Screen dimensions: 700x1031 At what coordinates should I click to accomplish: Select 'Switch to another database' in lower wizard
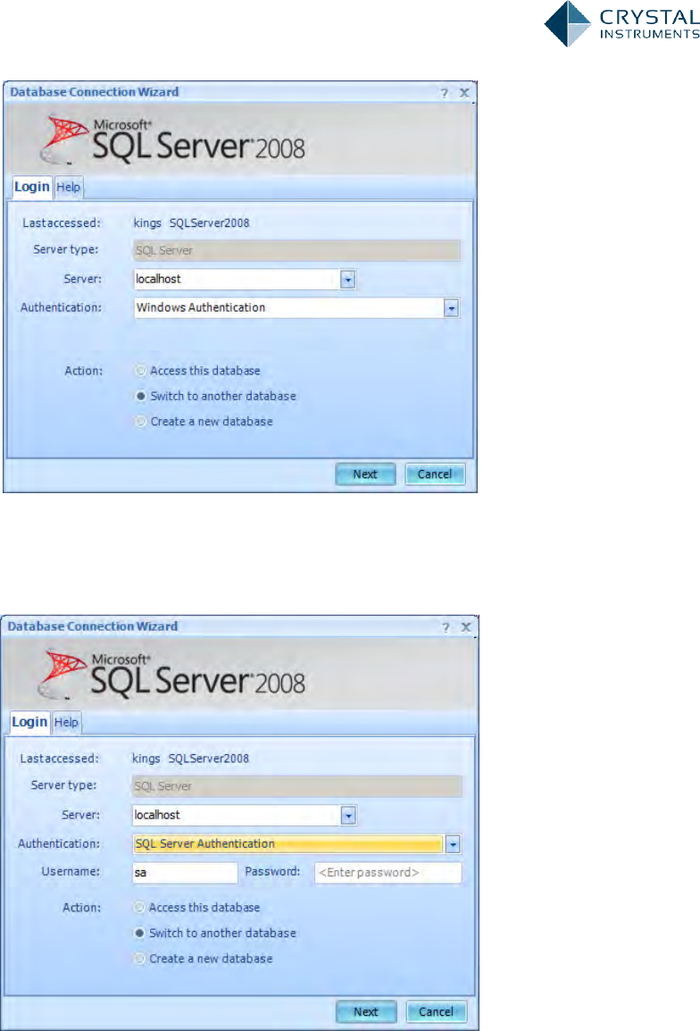click(215, 934)
